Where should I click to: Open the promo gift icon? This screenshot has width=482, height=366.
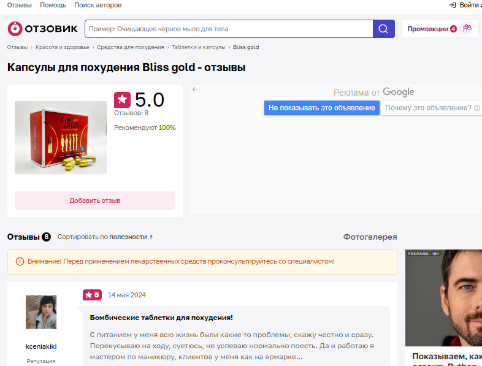tap(467, 29)
